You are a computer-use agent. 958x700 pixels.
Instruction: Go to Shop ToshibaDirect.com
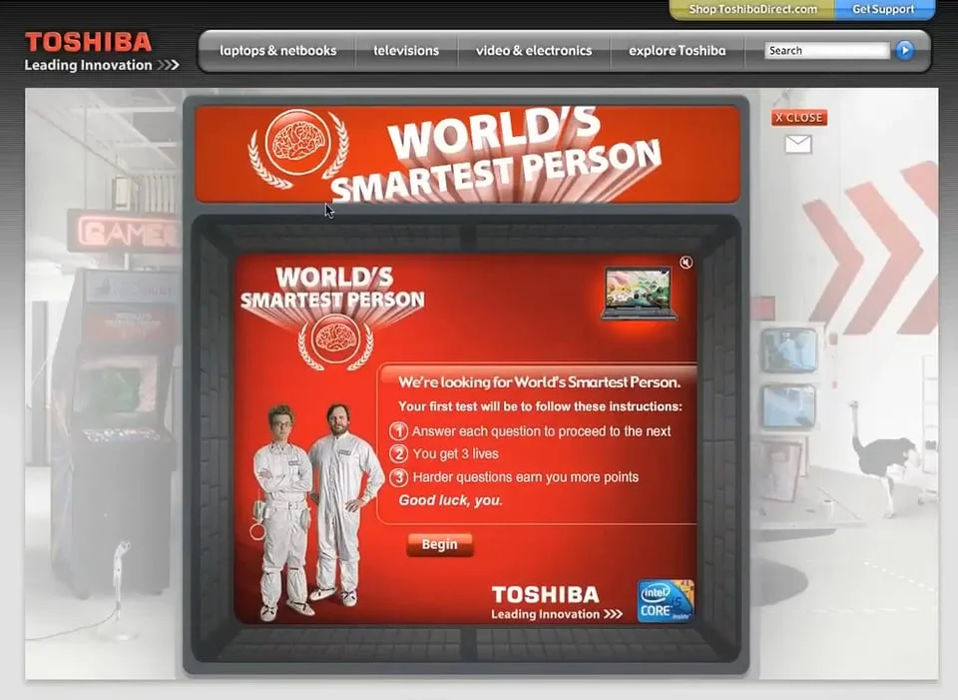pyautogui.click(x=752, y=9)
